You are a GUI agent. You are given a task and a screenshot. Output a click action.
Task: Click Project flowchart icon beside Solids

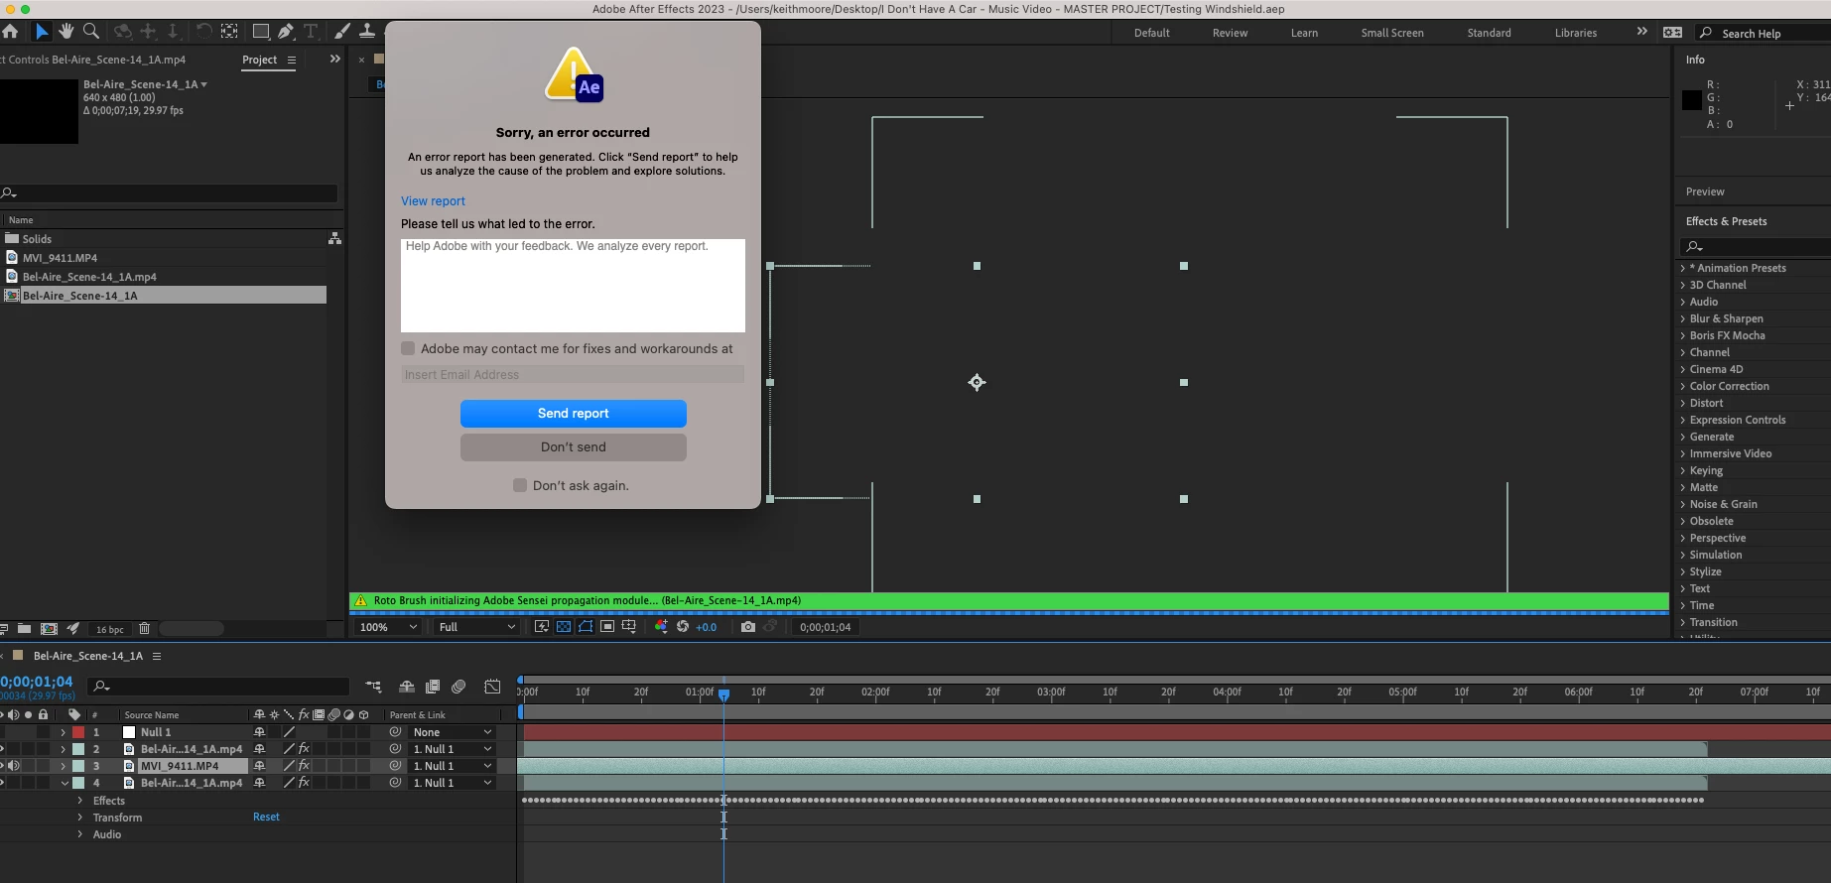334,239
